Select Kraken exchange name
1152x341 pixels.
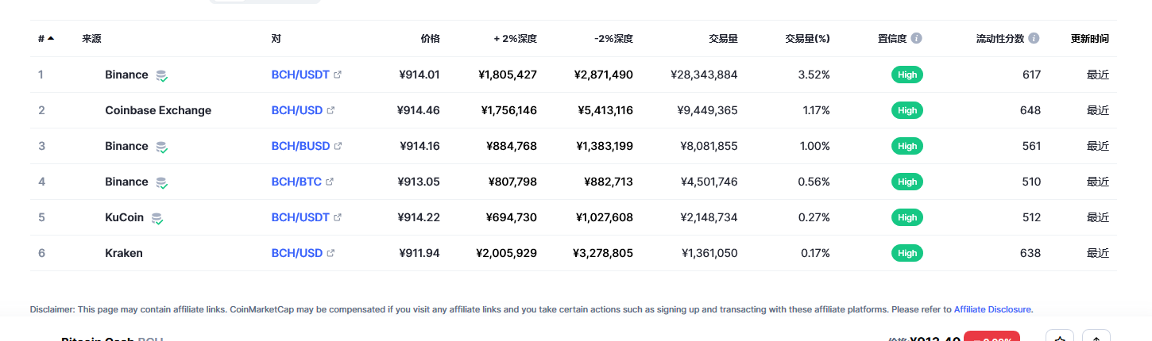pyautogui.click(x=124, y=253)
